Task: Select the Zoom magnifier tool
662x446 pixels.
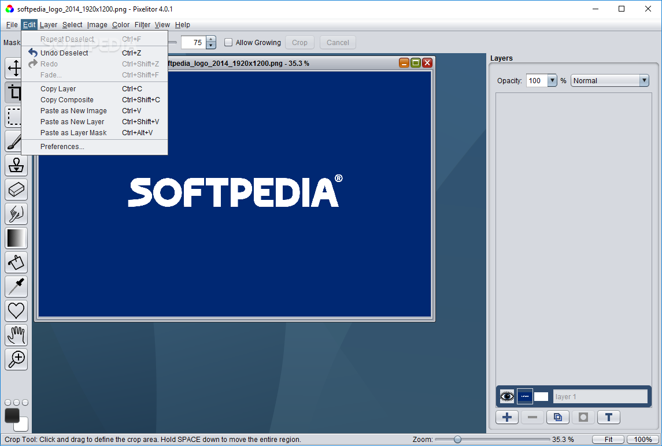Action: (16, 359)
